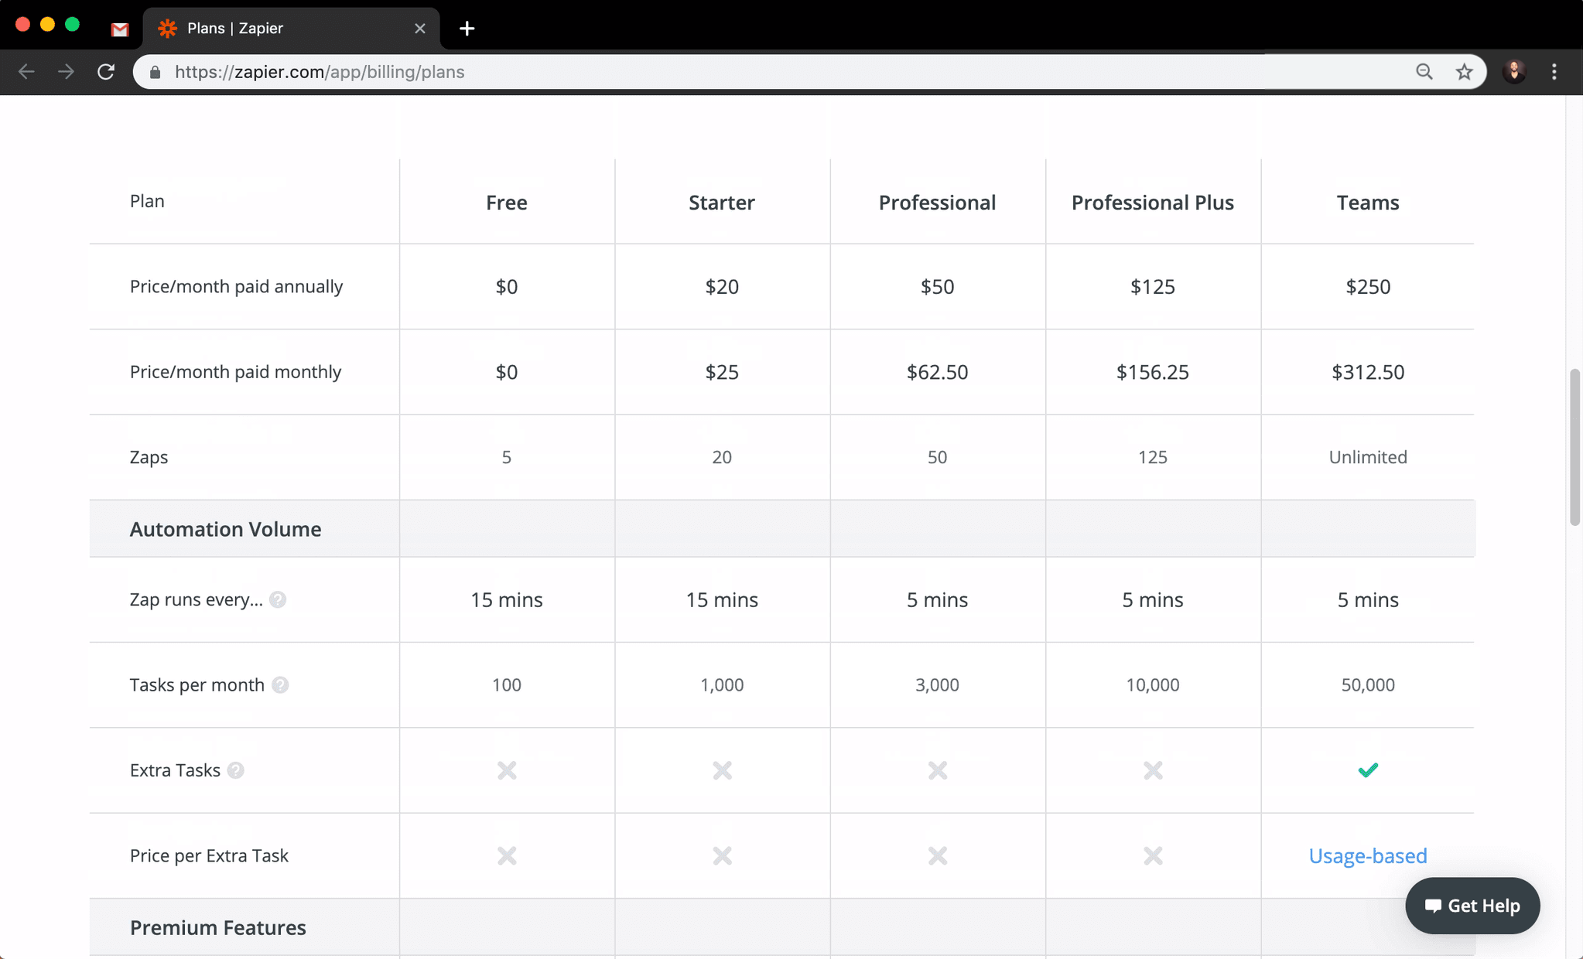The width and height of the screenshot is (1583, 959).
Task: Click the back navigation arrow
Action: click(x=26, y=72)
